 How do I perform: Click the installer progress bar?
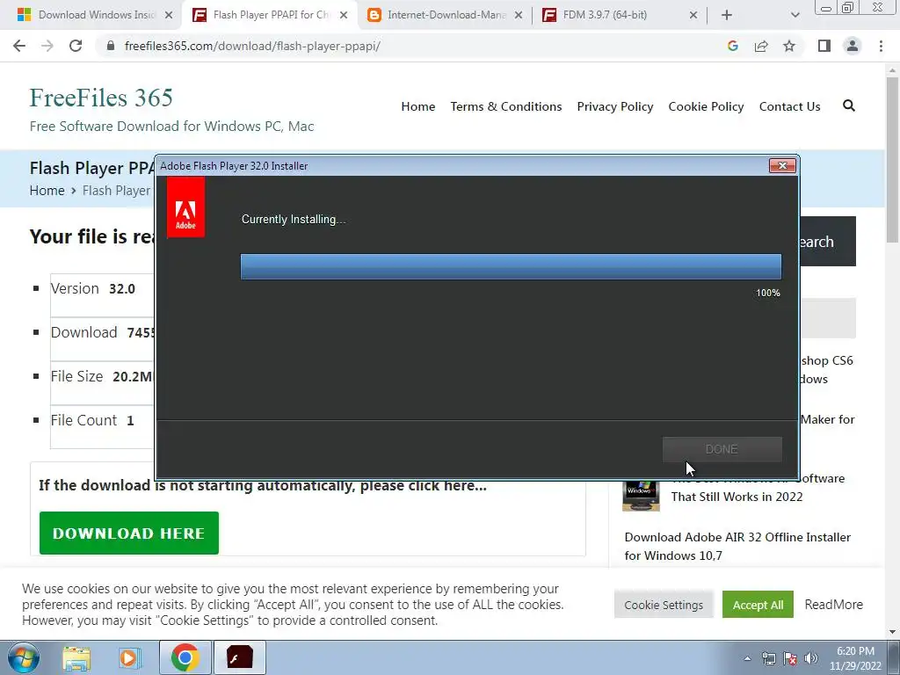511,267
